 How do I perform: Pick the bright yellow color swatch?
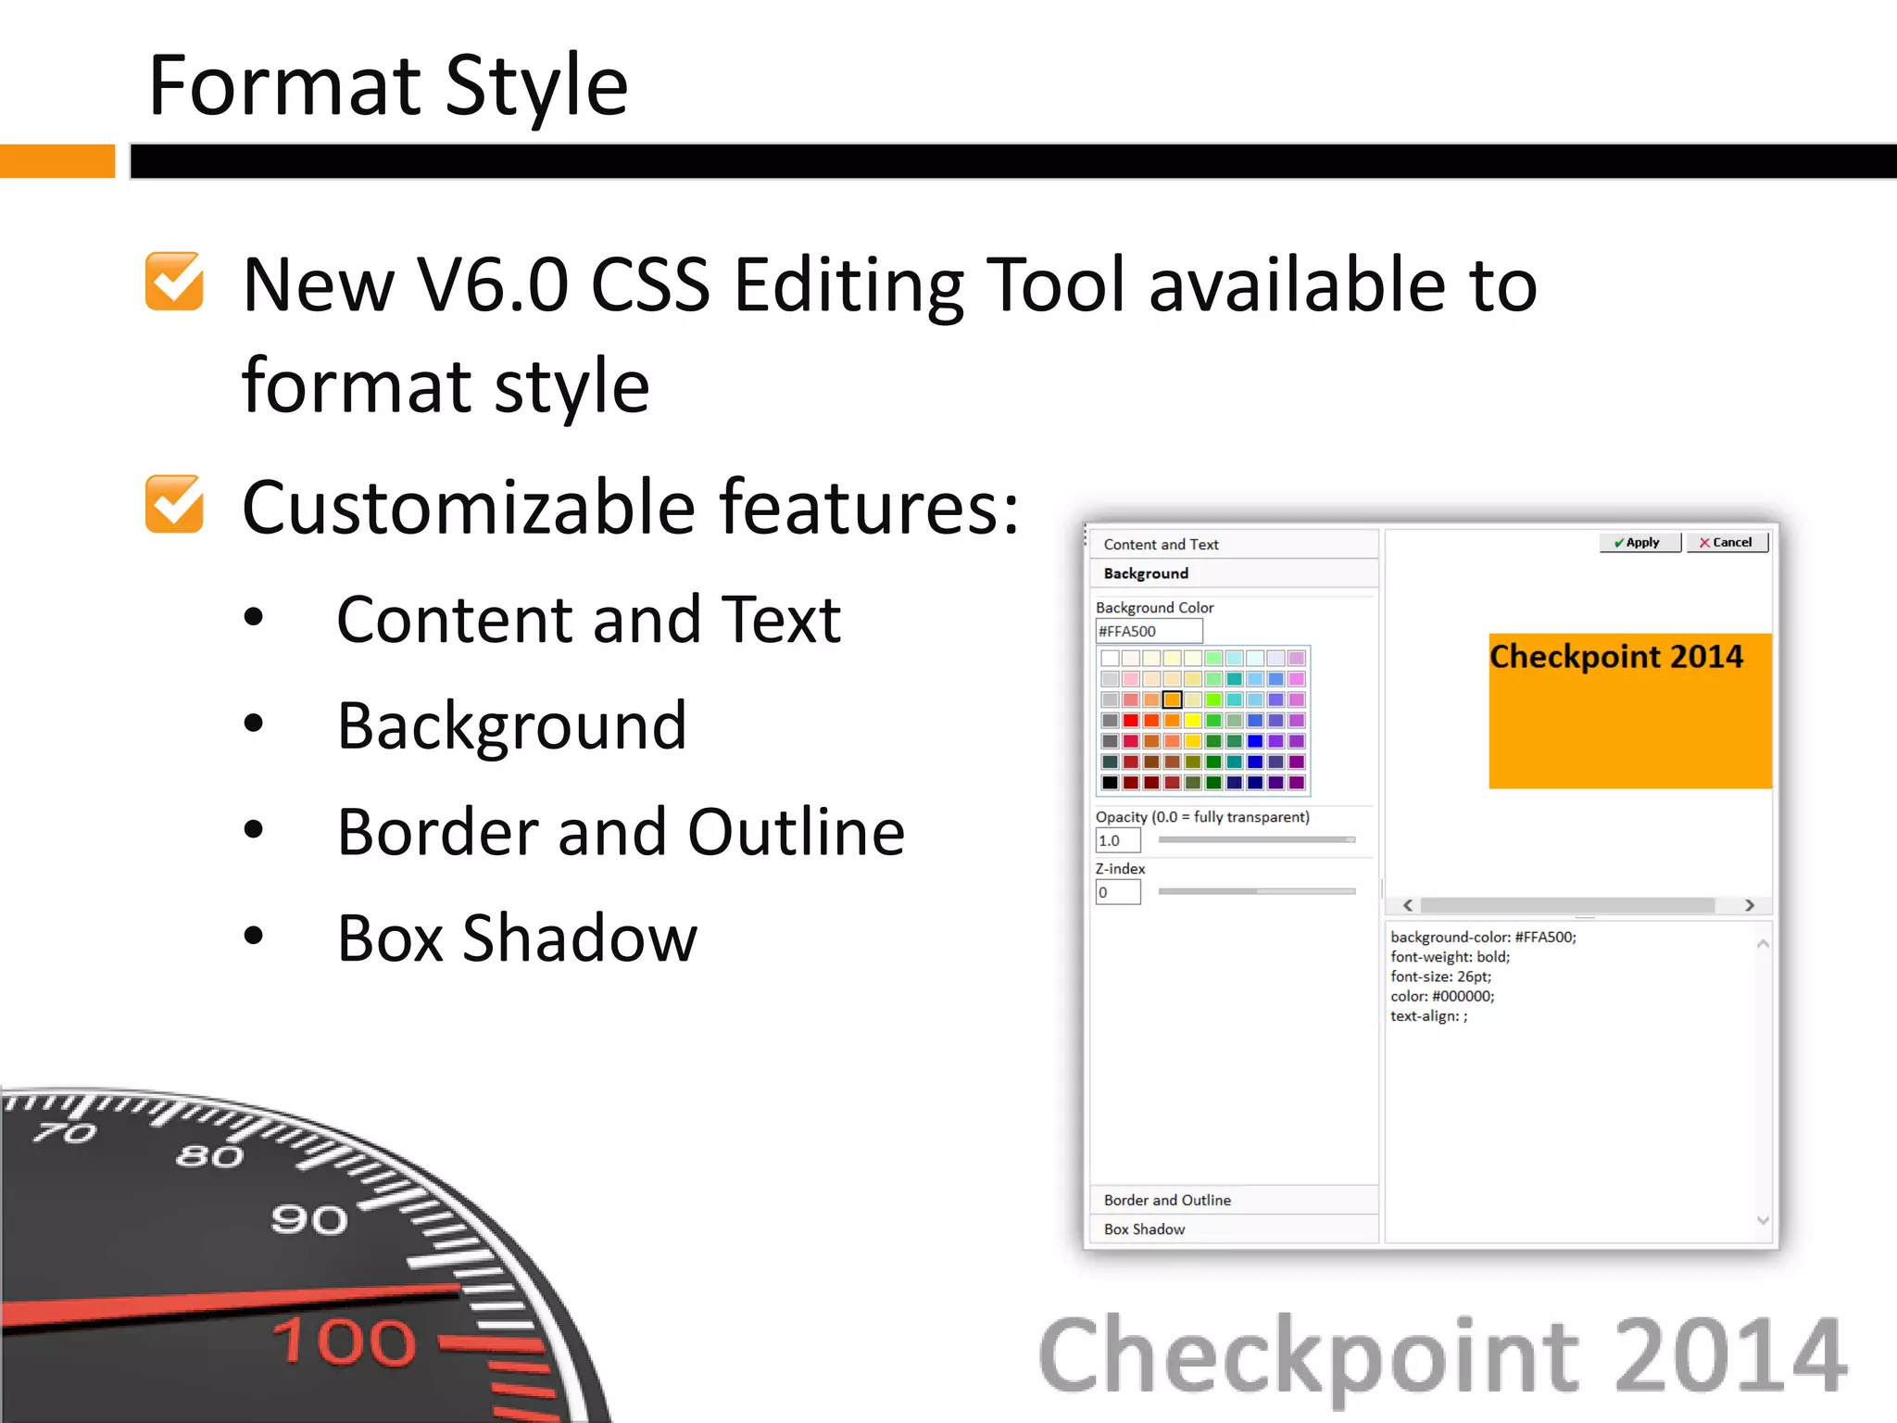coord(1193,720)
